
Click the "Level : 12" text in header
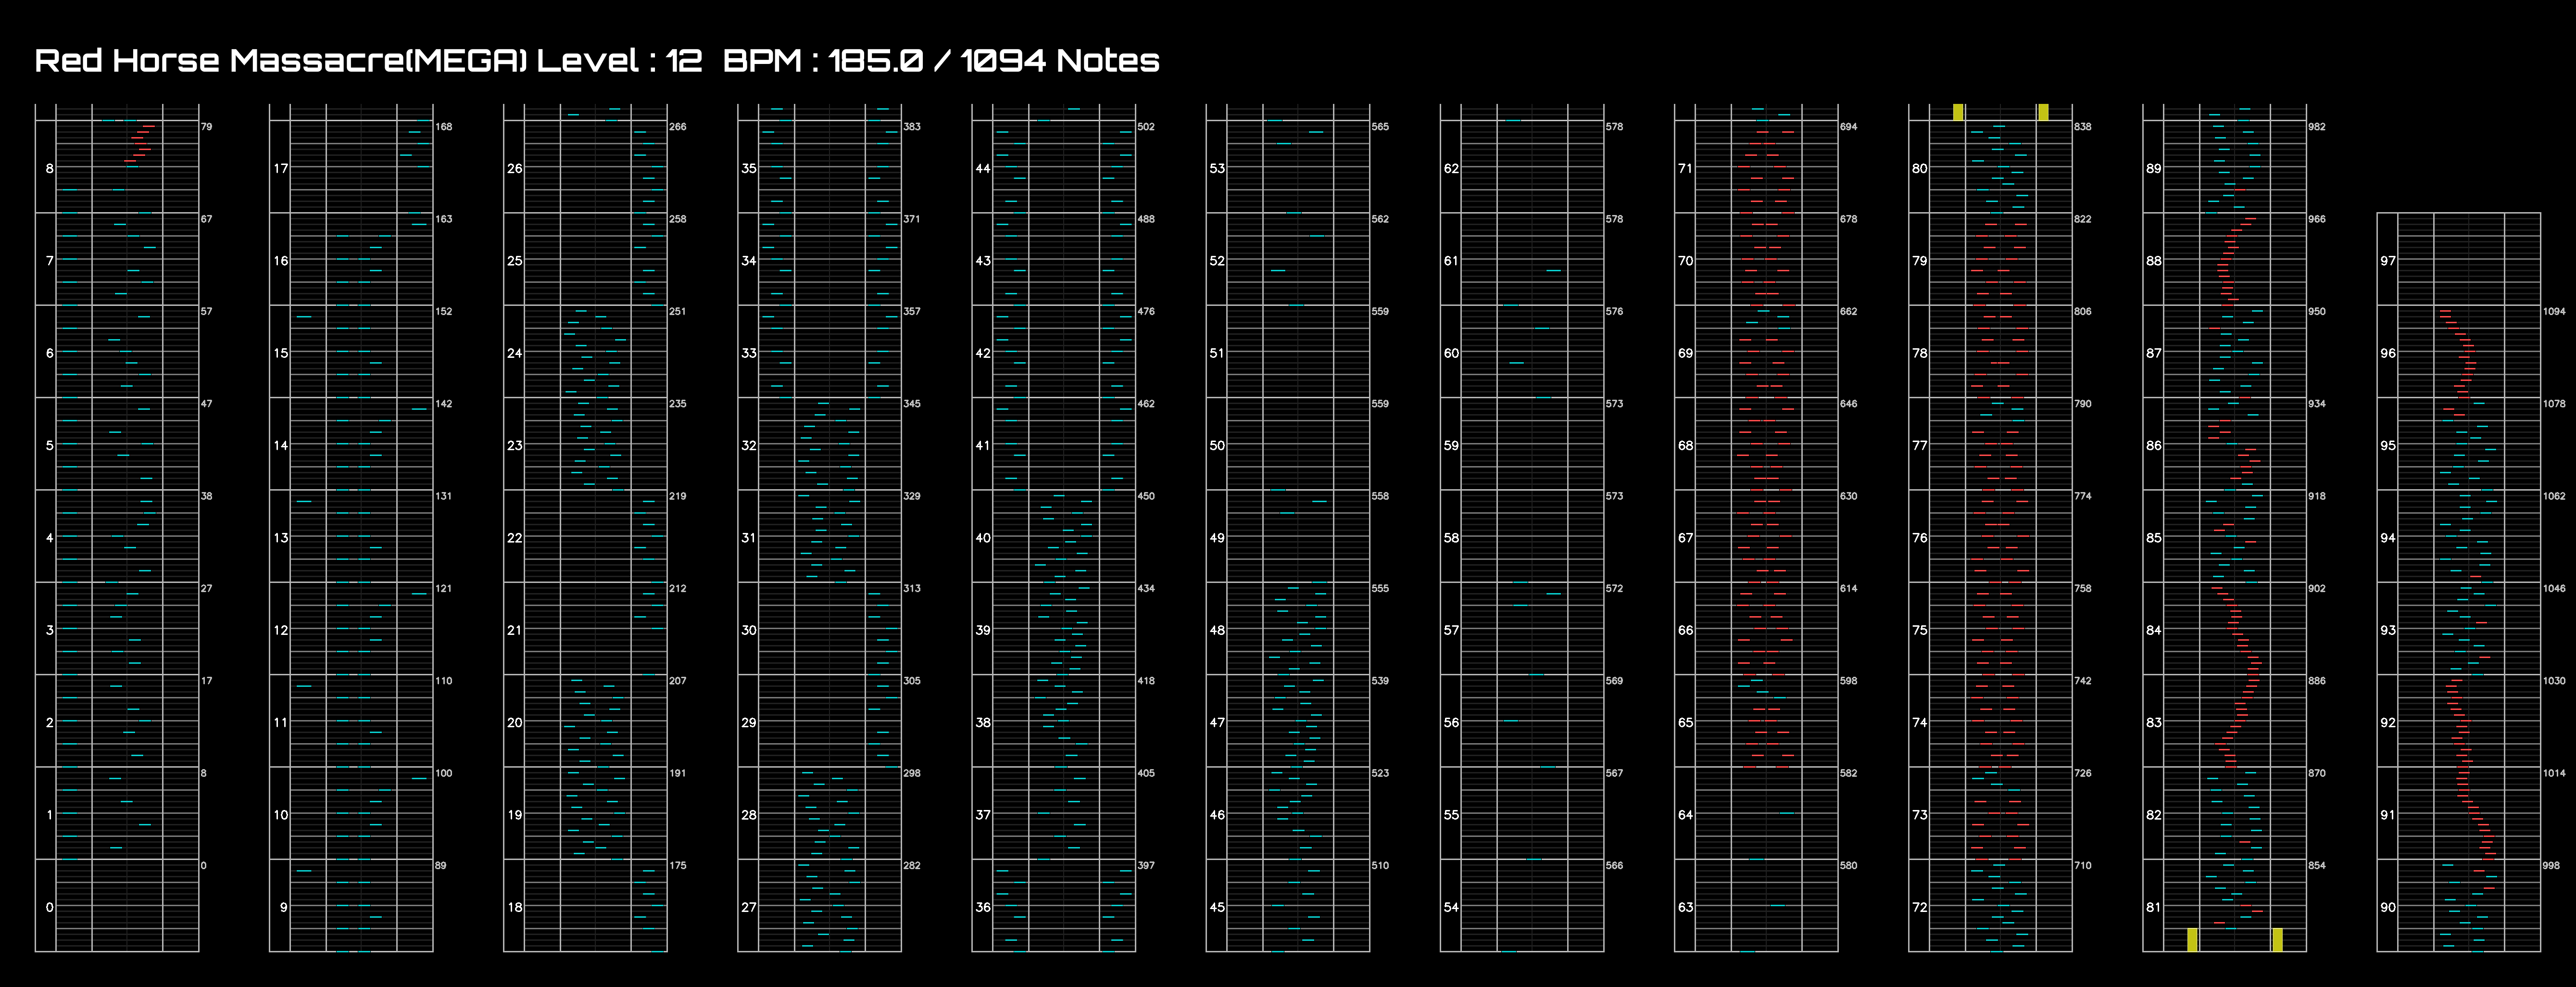point(620,61)
